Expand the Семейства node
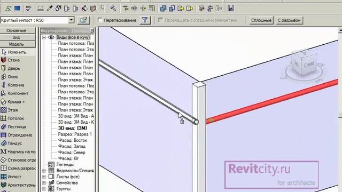Image resolution: width=342 pixels, height=192 pixels. [x=44, y=183]
